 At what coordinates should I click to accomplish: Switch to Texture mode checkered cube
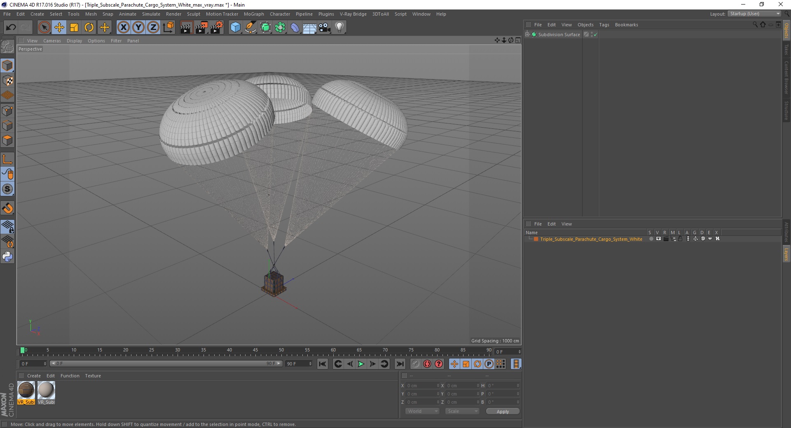pos(7,81)
